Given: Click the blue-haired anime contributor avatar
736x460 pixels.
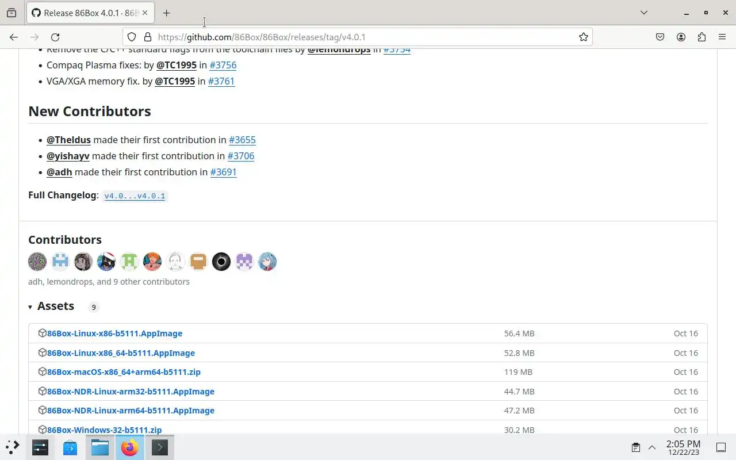Looking at the screenshot, I should tap(267, 262).
